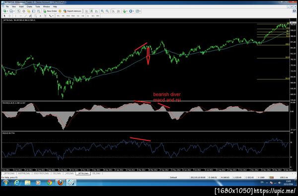298x196 pixels.
Task: Show the Navigator panel with the yellow folder icon
Action: (x=28, y=11)
